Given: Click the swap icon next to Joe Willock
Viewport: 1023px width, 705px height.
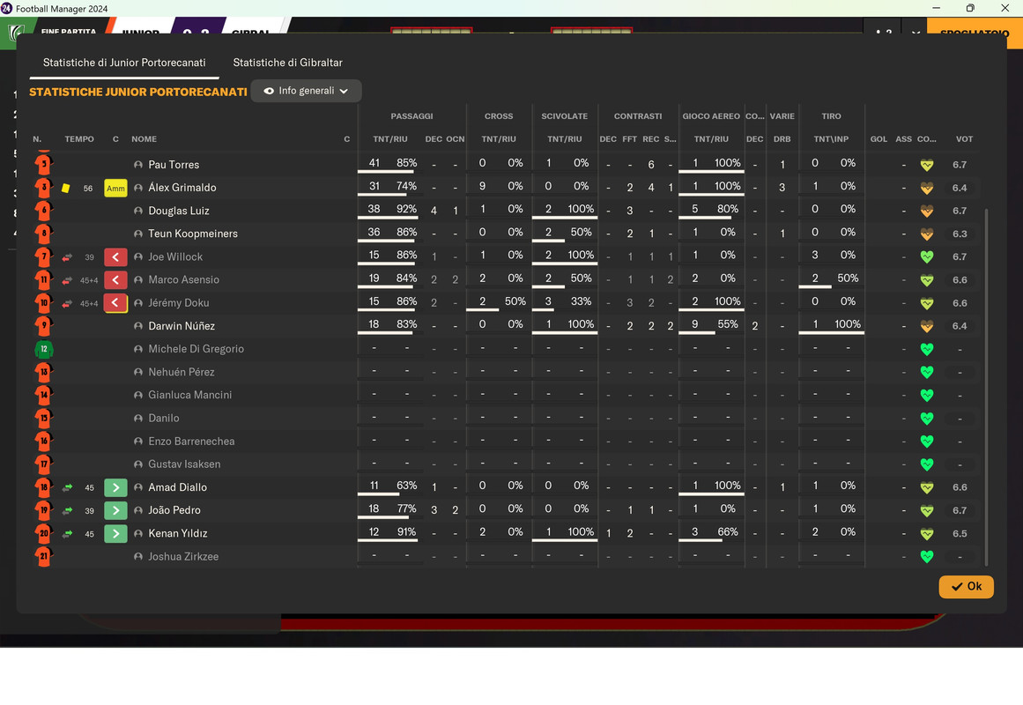Looking at the screenshot, I should (67, 257).
